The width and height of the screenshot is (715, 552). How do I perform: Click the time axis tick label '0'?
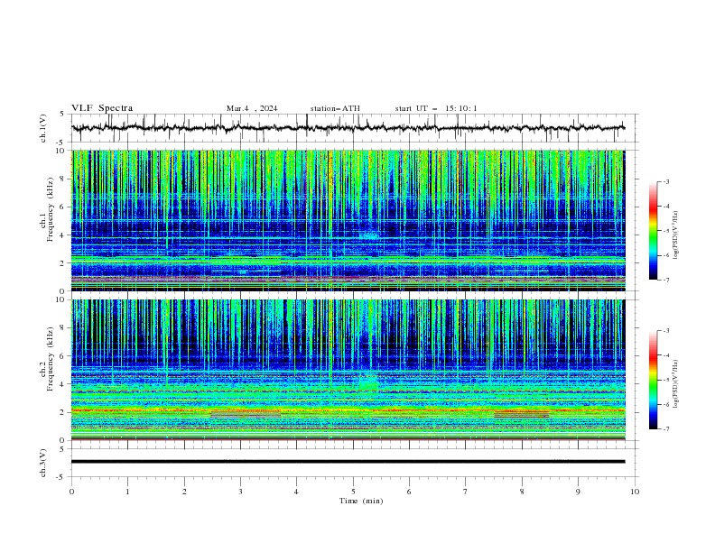(71, 492)
